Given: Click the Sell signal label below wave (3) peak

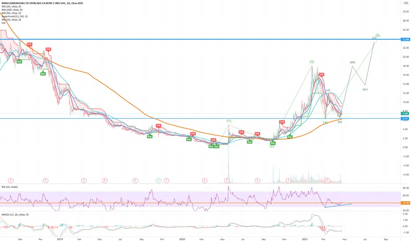Looking at the screenshot, I should tap(321, 74).
